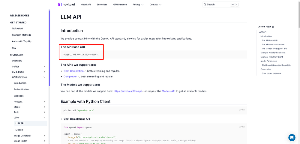Screen dimensions: 300x144
Task: Jump to The API Base URL anchor
Action: coord(270,40)
